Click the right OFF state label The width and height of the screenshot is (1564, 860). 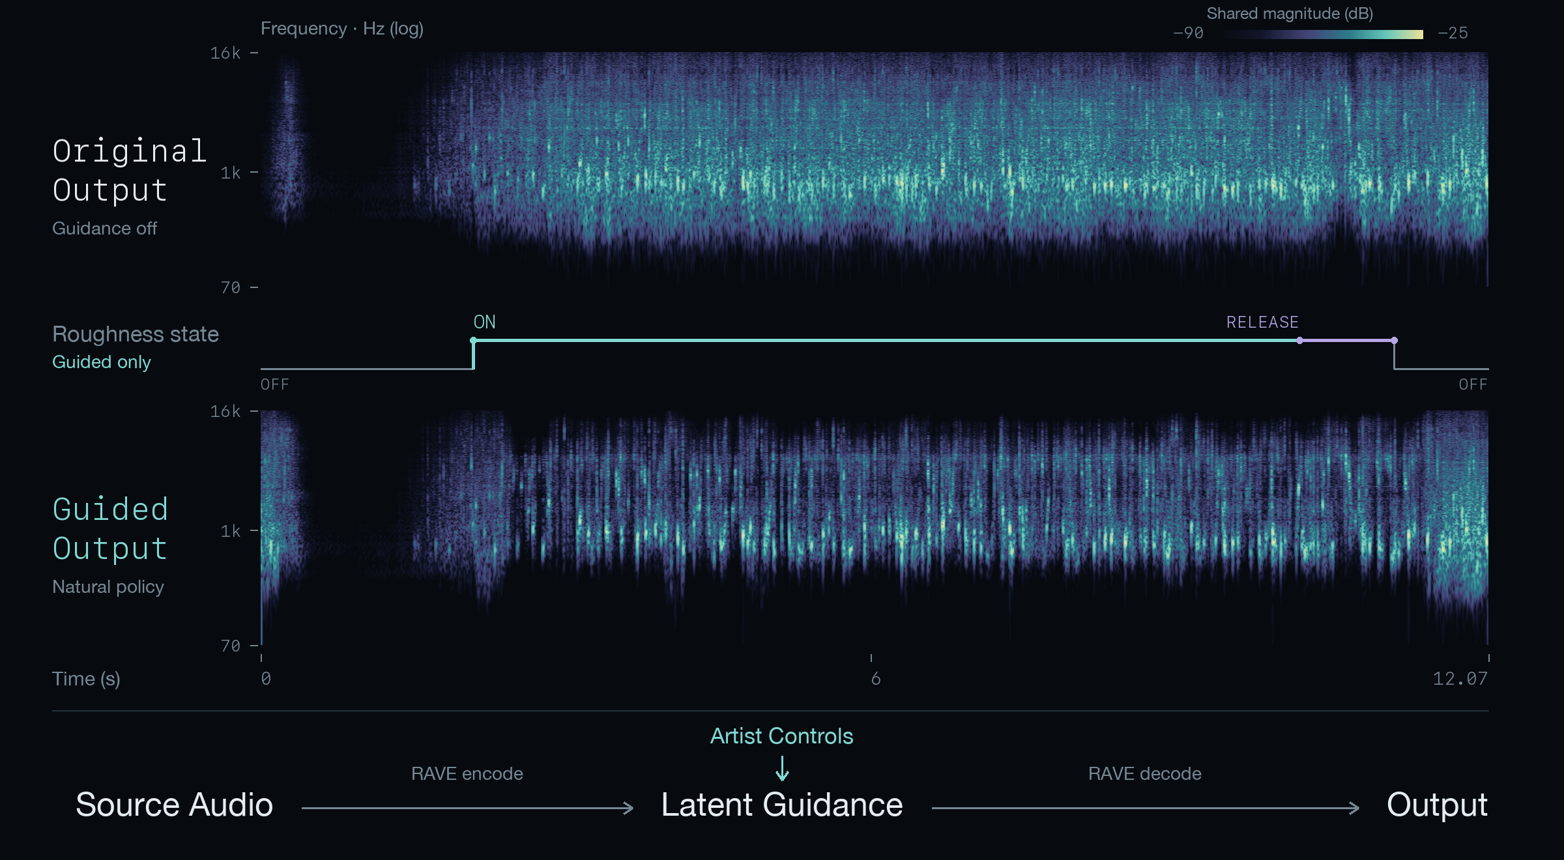coord(1473,384)
